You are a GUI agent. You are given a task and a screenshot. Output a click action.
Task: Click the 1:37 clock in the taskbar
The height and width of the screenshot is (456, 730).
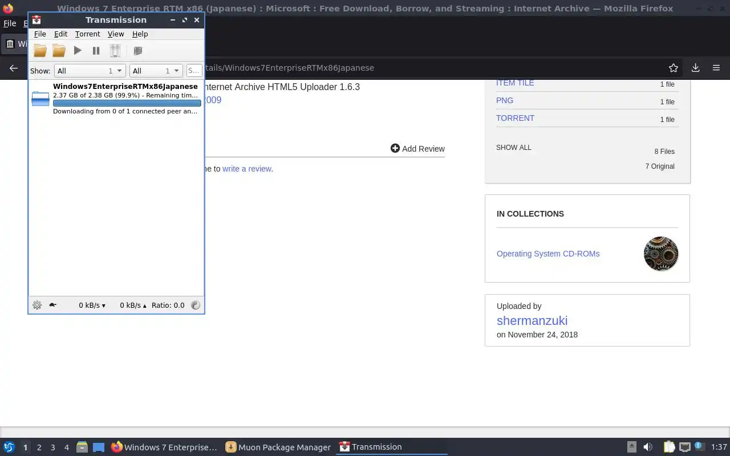coord(719,447)
